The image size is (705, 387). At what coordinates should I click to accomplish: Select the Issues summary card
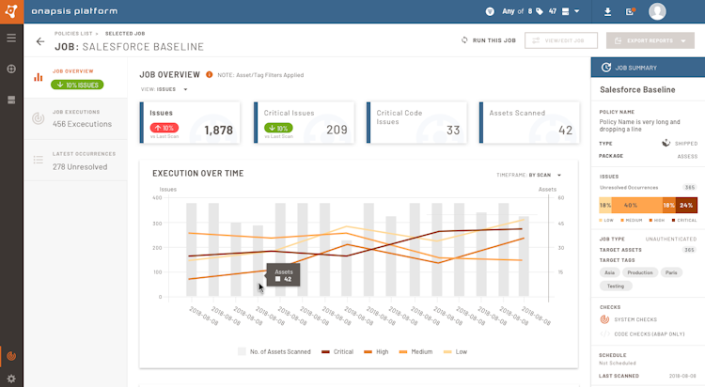(190, 123)
